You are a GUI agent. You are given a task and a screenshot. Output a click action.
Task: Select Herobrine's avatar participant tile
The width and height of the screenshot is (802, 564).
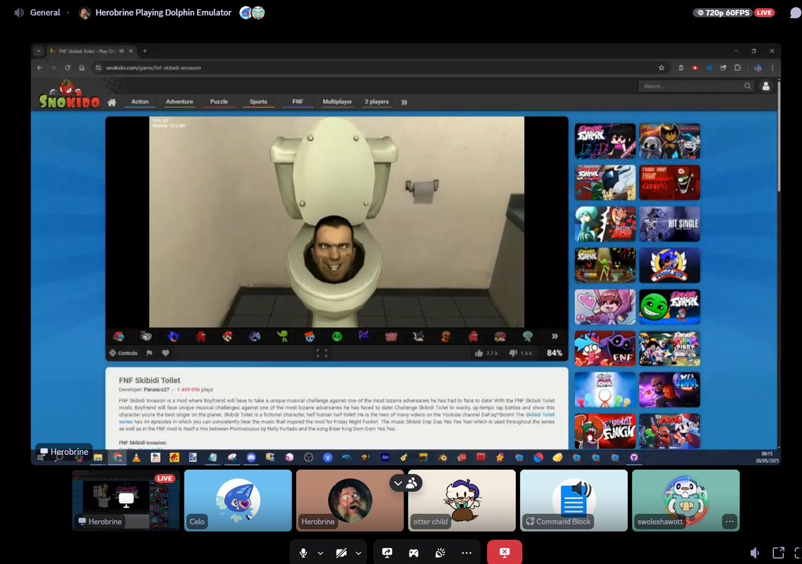[x=350, y=500]
